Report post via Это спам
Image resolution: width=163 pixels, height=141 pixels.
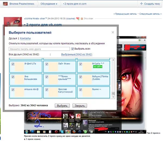(87, 18)
